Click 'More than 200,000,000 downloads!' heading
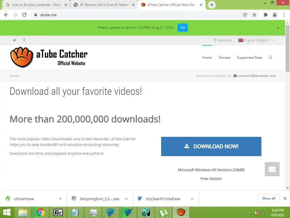The height and width of the screenshot is (218, 290). point(85,119)
